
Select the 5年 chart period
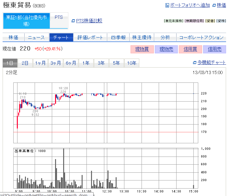[x=117, y=63]
